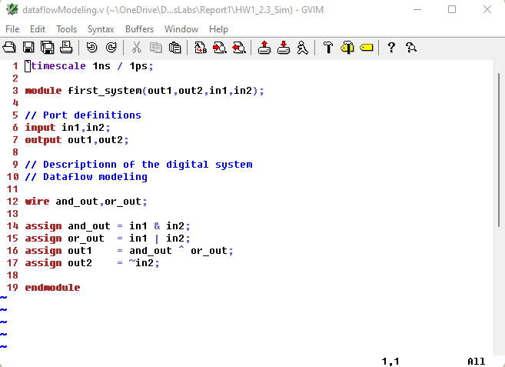Expand the Buffers menu
The width and height of the screenshot is (505, 367).
[139, 29]
